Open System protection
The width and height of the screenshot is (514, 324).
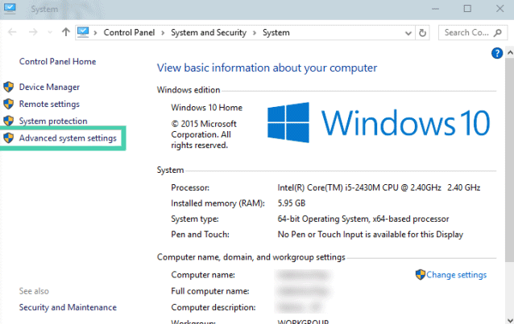coord(53,121)
